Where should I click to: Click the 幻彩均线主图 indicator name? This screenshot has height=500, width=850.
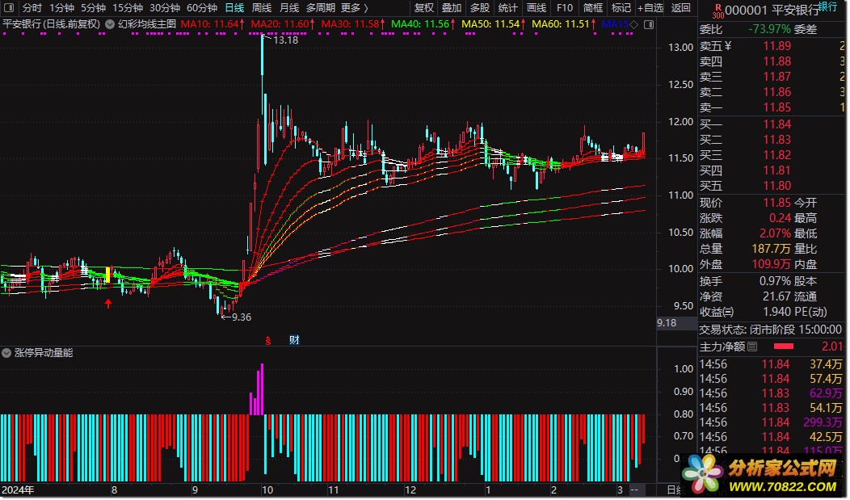tap(147, 24)
